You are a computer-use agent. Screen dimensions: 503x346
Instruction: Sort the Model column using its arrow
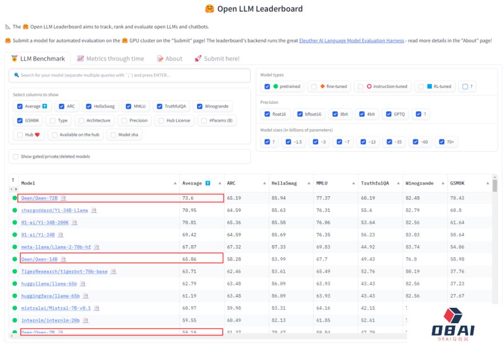[x=175, y=183]
